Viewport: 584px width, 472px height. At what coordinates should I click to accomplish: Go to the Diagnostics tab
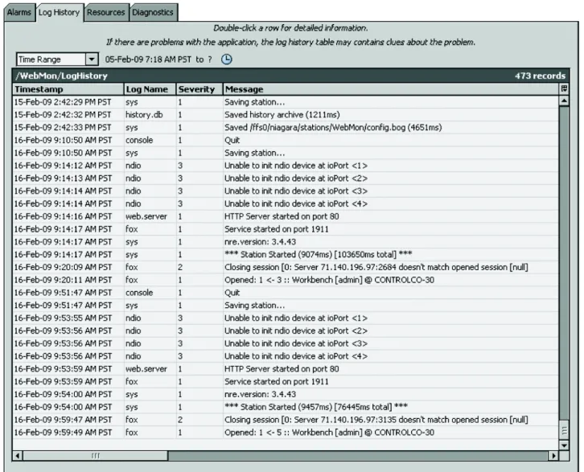153,12
